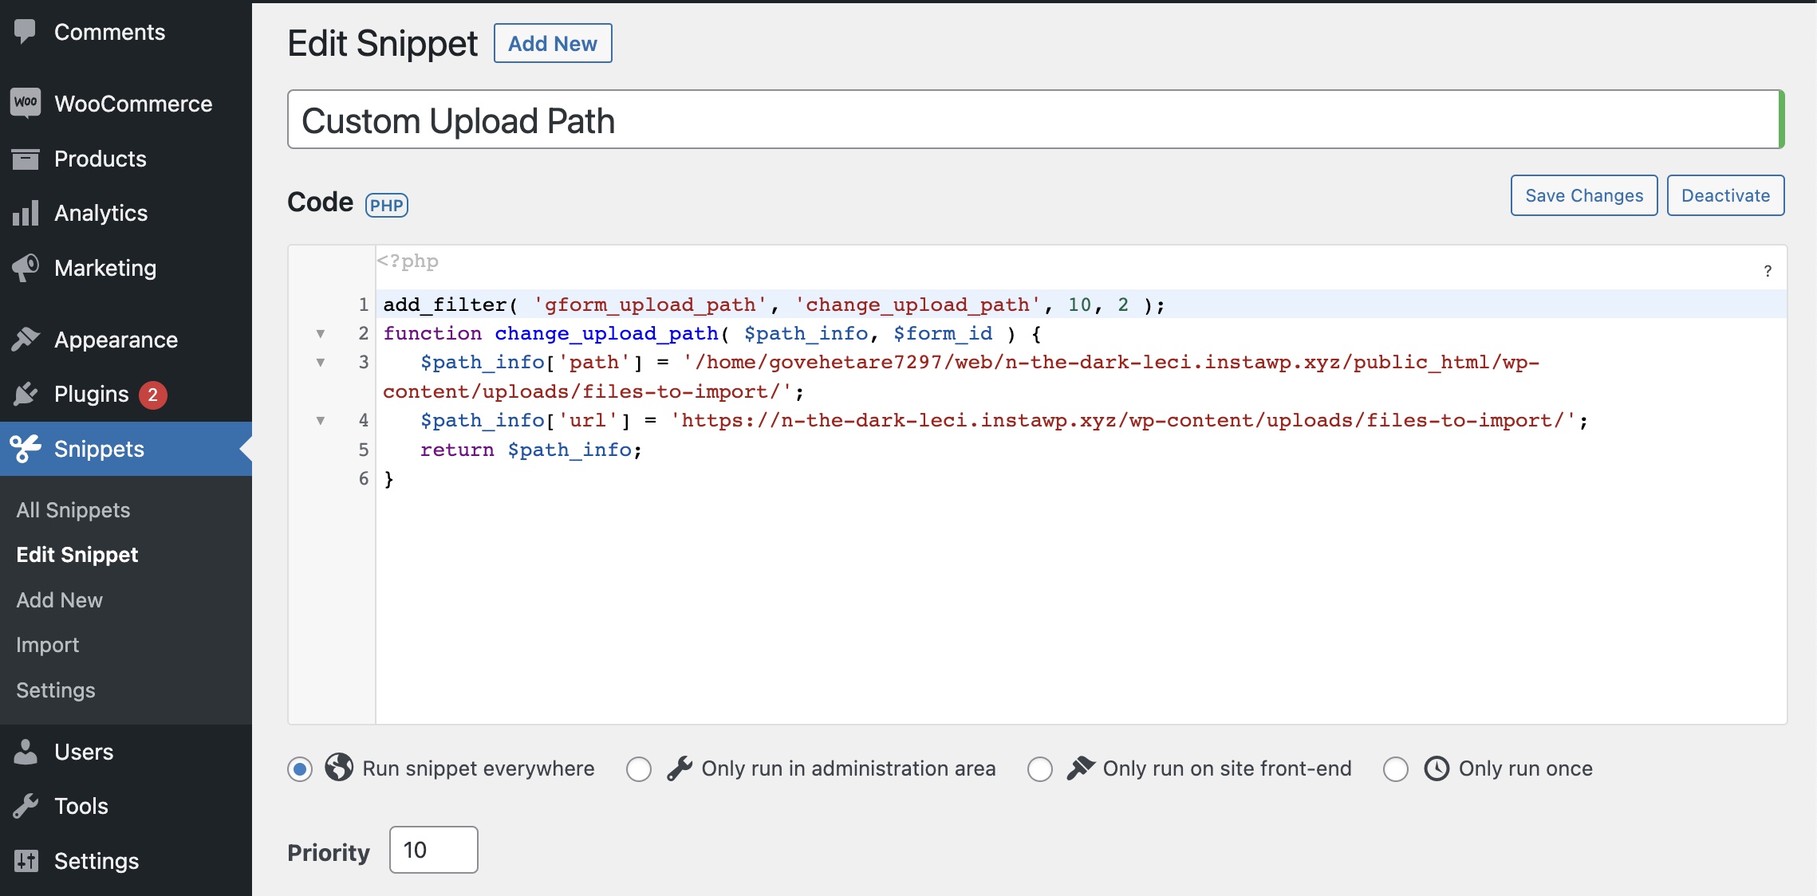Viewport: 1817px width, 896px height.
Task: Click the Tools wrench icon
Action: [26, 806]
